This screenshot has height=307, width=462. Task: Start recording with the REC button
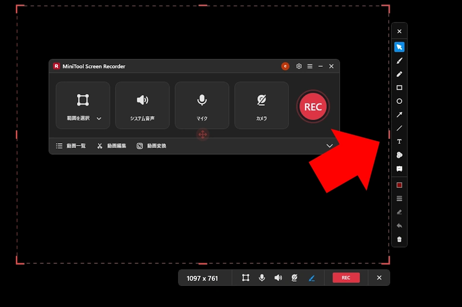tap(313, 106)
